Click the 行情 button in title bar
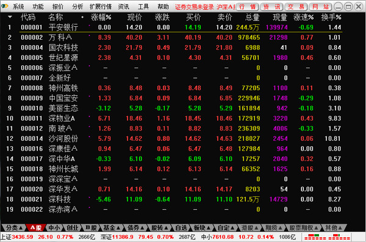This screenshot has height=242, width=366. (x=248, y=7)
